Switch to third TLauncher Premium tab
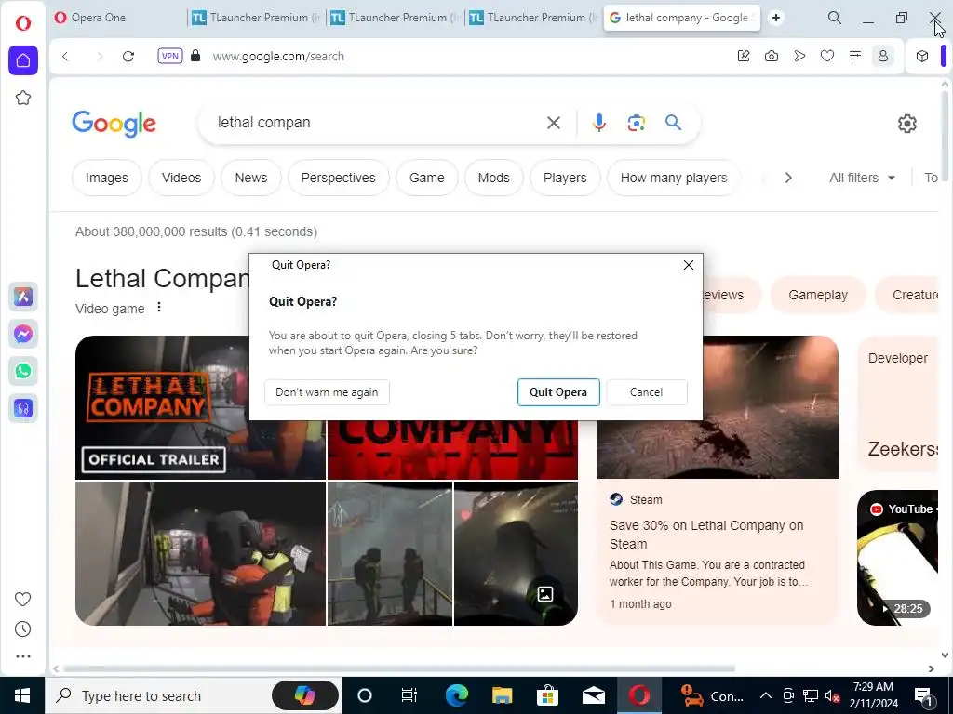Screen dimensions: 953x714 coord(535,18)
